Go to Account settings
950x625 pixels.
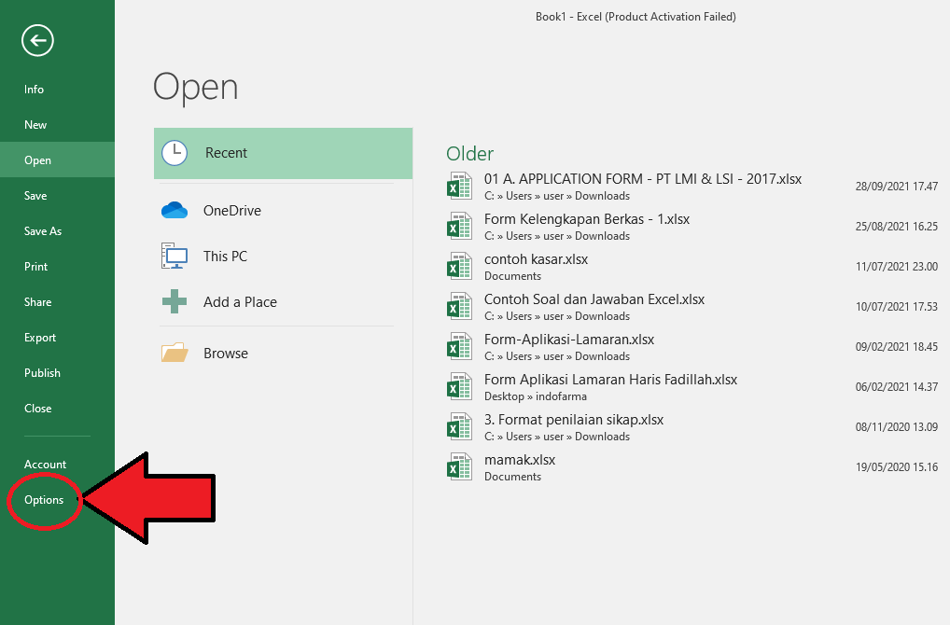45,464
